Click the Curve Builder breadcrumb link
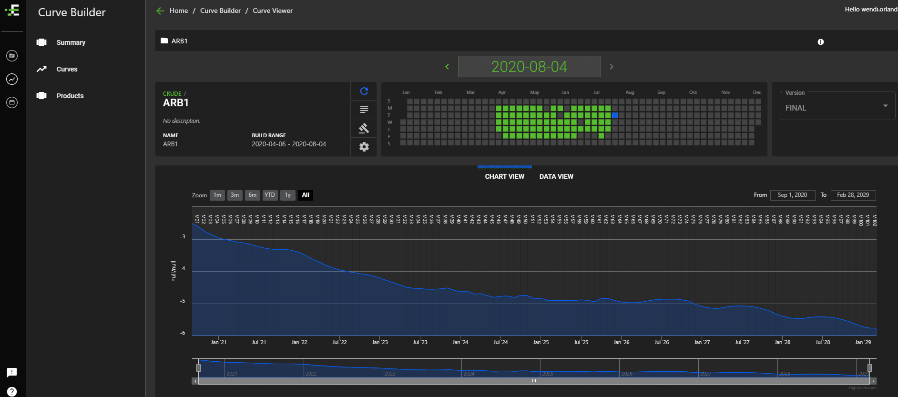Screen dimensions: 898x397 (220, 10)
